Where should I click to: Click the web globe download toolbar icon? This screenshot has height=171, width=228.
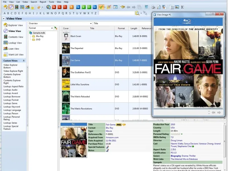48,7
